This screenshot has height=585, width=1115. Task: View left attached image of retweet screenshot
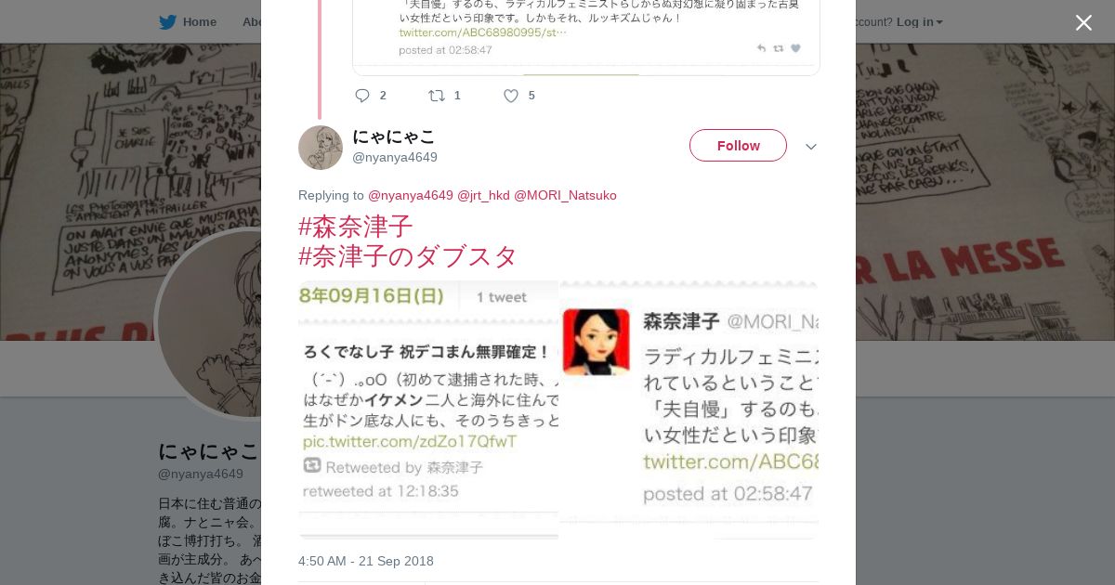coord(428,409)
